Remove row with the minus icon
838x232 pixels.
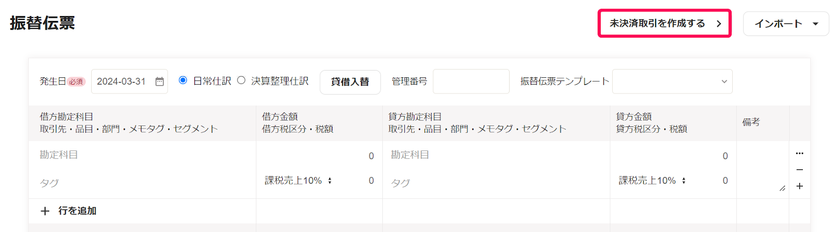pyautogui.click(x=799, y=170)
